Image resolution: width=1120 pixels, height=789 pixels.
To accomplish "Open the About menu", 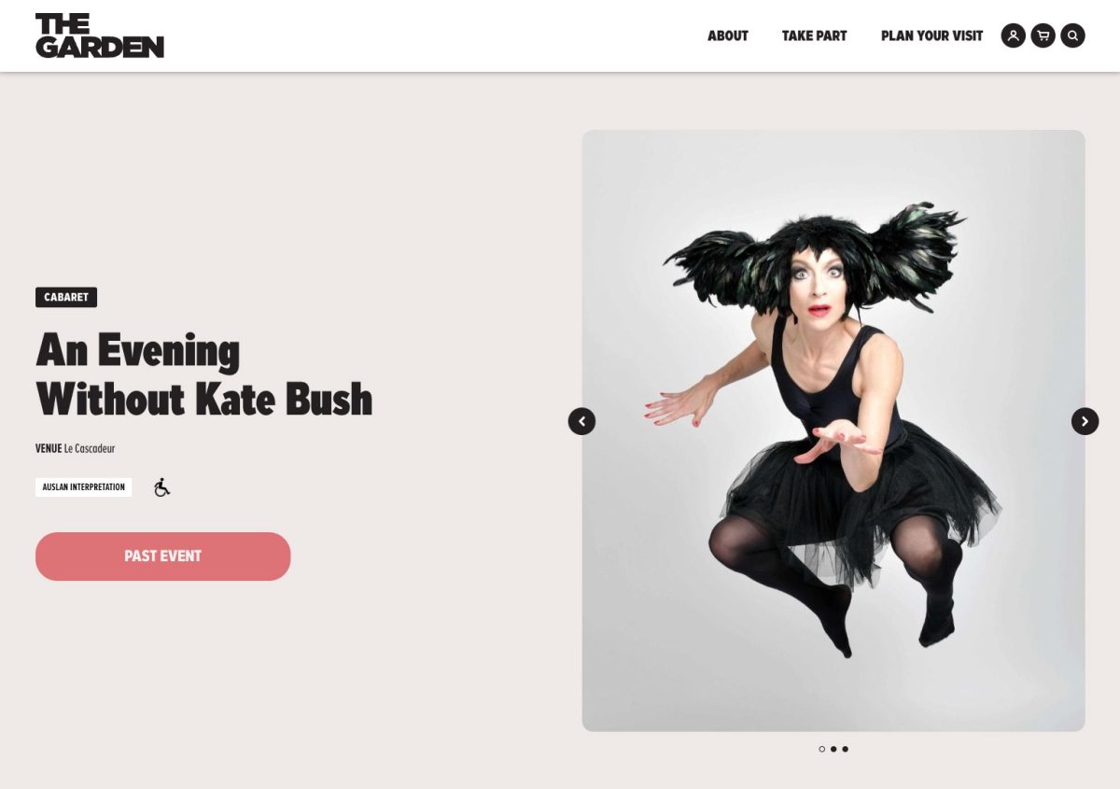I will (728, 36).
